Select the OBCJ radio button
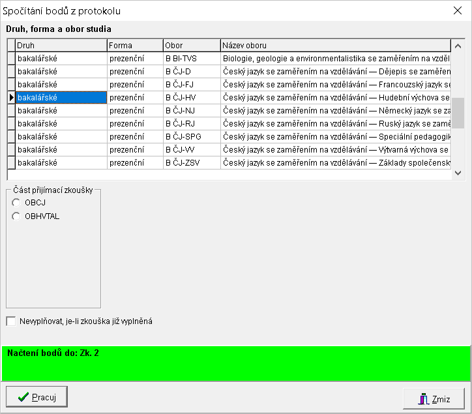 pyautogui.click(x=16, y=202)
